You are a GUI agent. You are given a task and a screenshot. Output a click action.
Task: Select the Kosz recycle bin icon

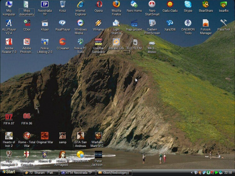tap(63, 7)
